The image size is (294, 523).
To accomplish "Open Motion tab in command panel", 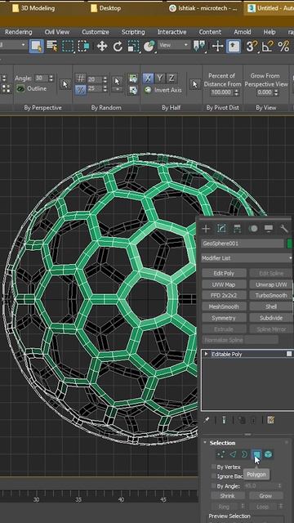I will (253, 229).
